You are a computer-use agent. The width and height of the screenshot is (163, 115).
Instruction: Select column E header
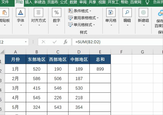point(100,52)
